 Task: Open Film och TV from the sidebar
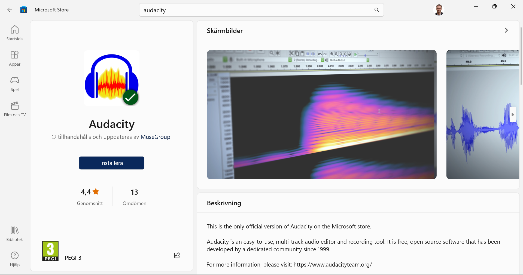14,109
